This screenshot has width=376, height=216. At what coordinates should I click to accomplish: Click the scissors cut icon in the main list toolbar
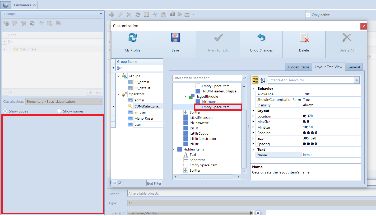pyautogui.click(x=155, y=15)
